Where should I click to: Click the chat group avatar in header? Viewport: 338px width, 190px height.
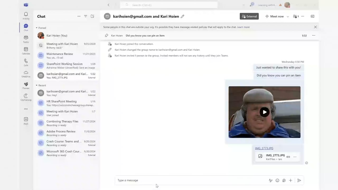coord(107,16)
